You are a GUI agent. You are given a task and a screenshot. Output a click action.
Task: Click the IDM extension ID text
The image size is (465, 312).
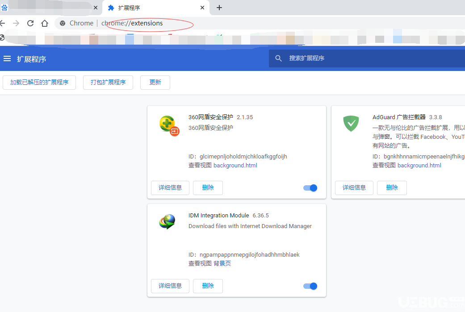click(x=244, y=254)
